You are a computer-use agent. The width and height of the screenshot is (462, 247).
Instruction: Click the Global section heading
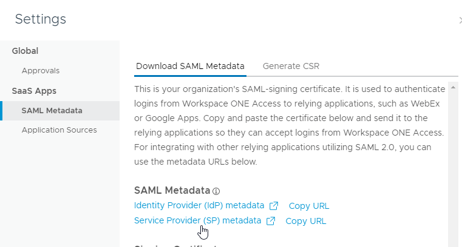pos(25,51)
